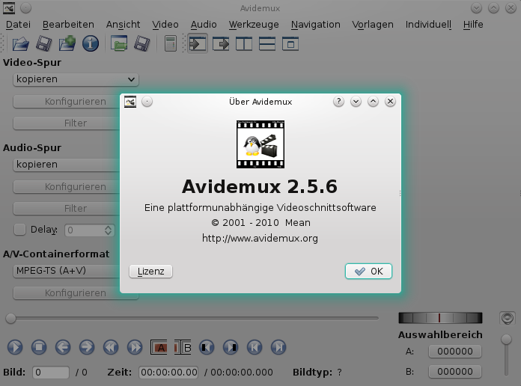Click Filter under Audio-Spur
Screen dimensions: 521x386
[67, 209]
